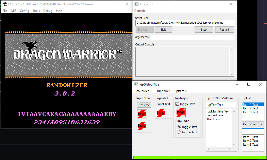Image resolution: width=267 pixels, height=160 pixels.
Task: Open the IupSubMenu 1 menu
Action: (144, 91)
